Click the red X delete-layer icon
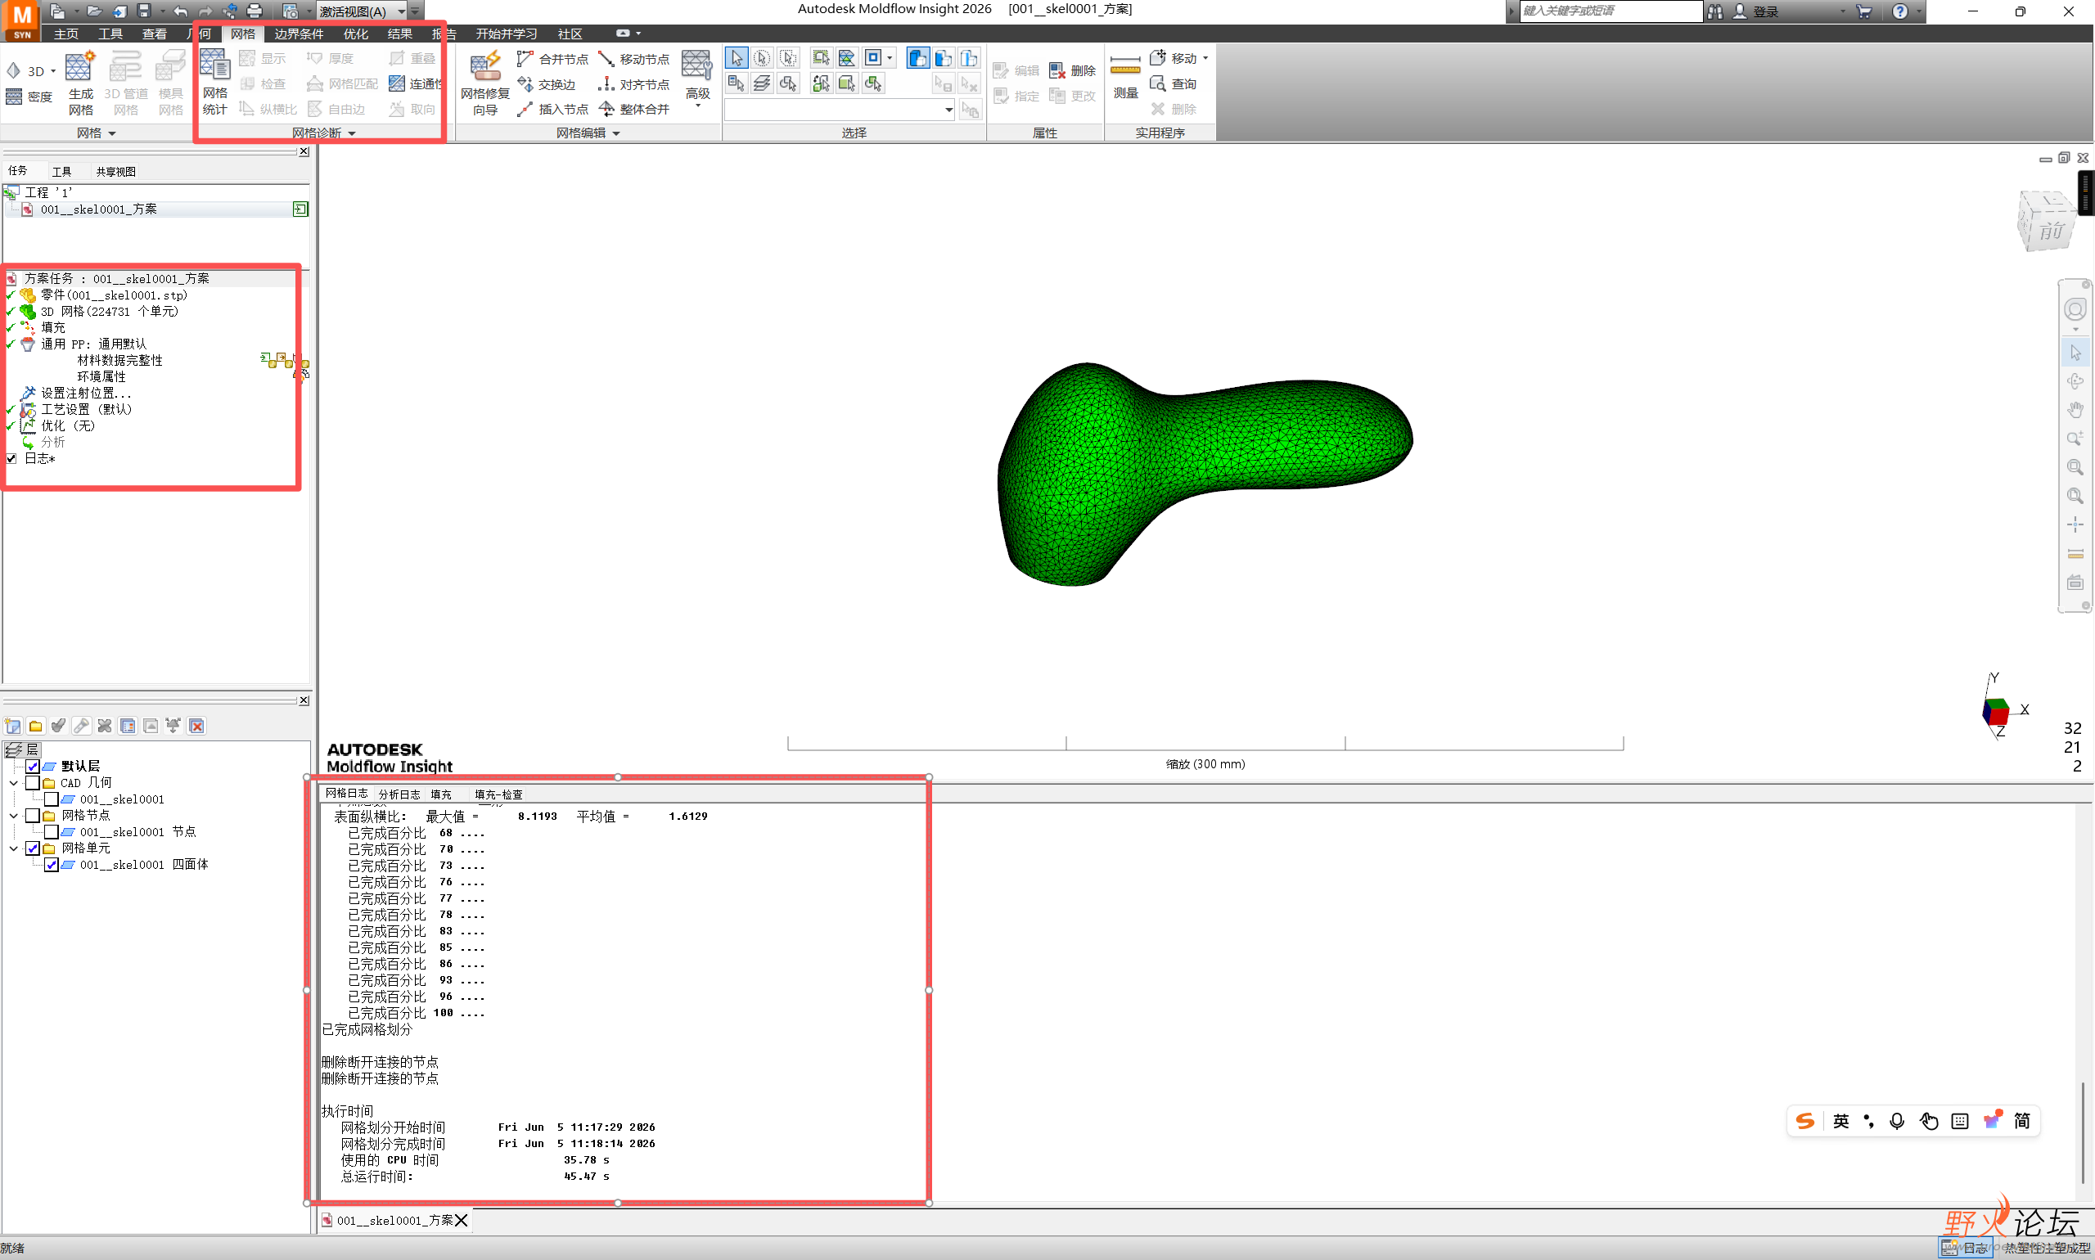 197,726
